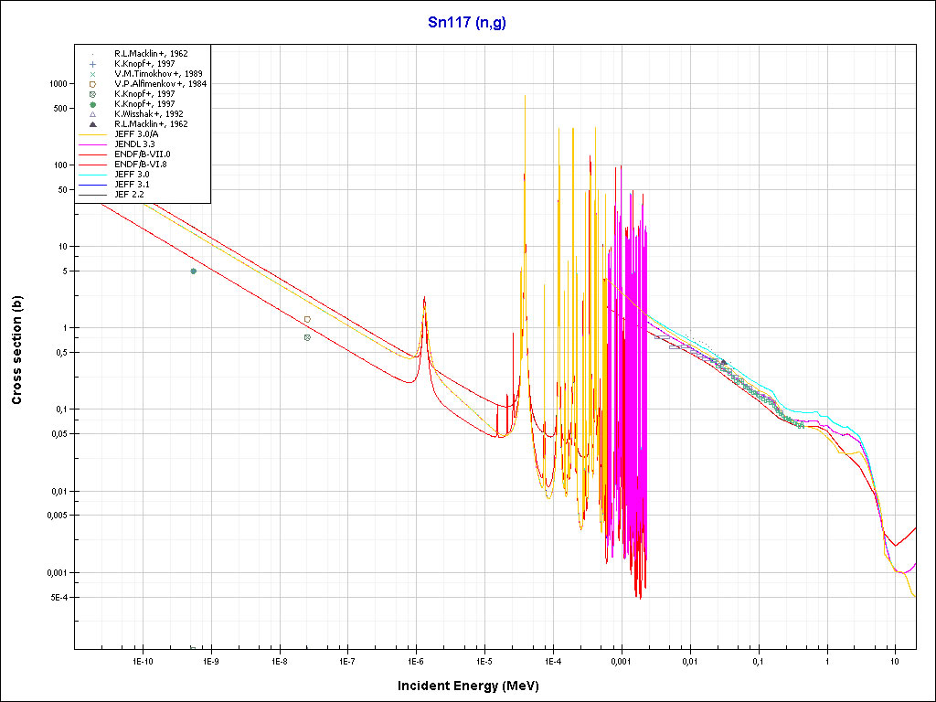Select the ENDF/B-VI.8 legend label

[x=141, y=165]
